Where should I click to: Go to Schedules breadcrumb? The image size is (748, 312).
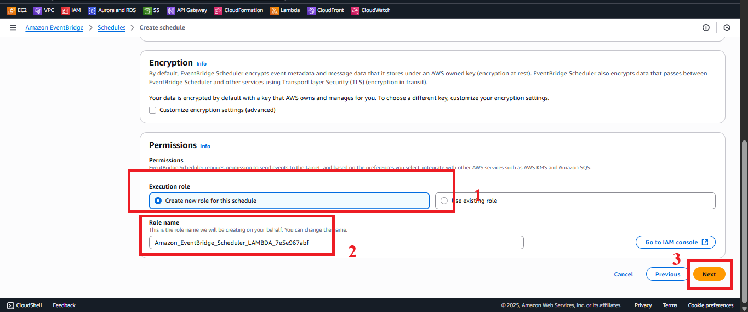coord(111,27)
